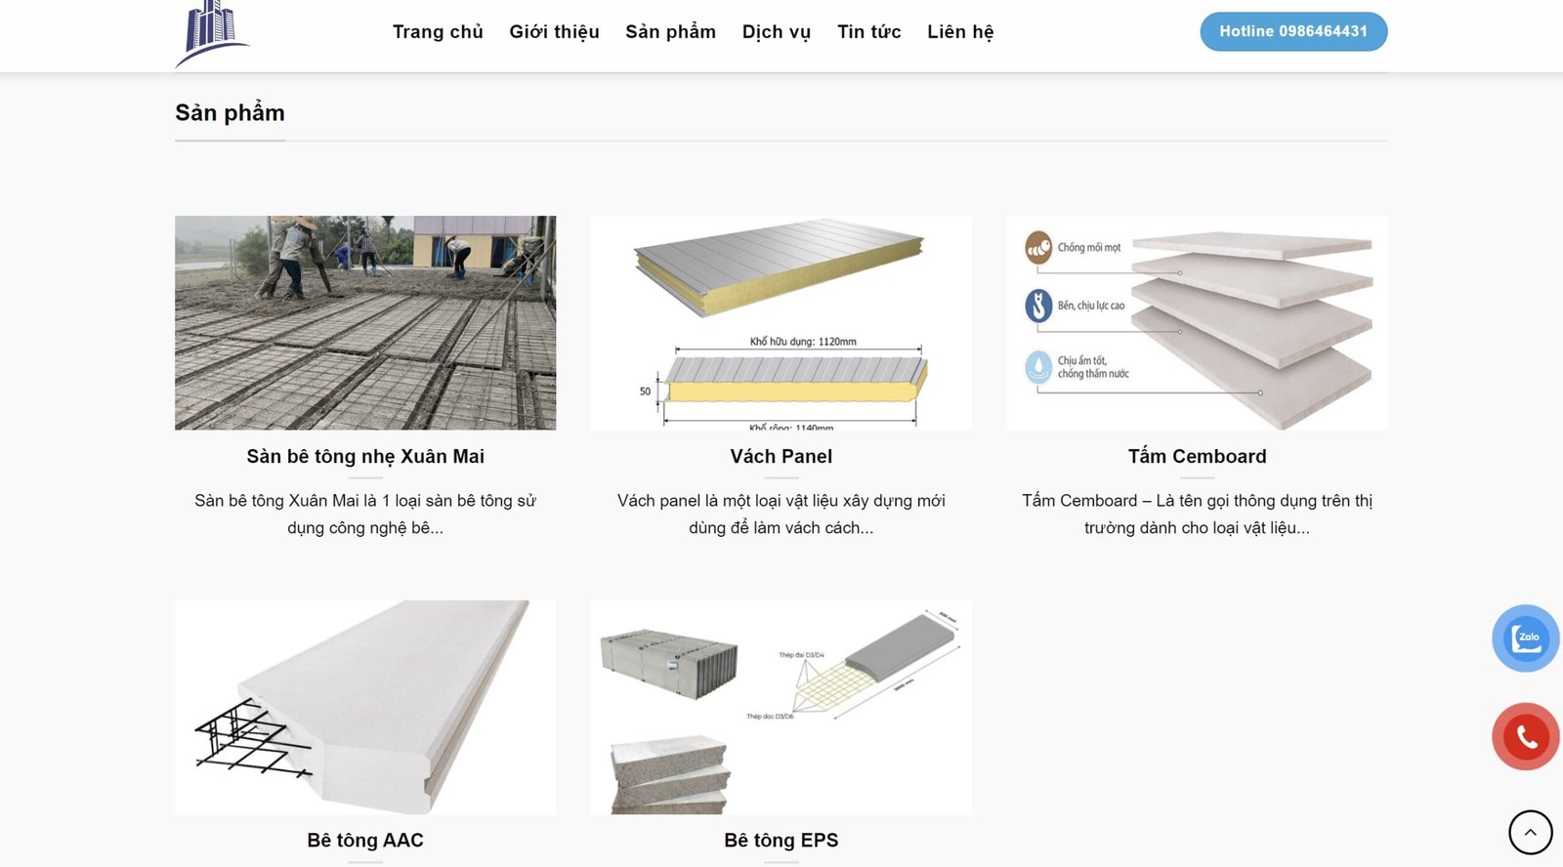Image resolution: width=1563 pixels, height=867 pixels.
Task: Click the building logo in header
Action: [212, 34]
